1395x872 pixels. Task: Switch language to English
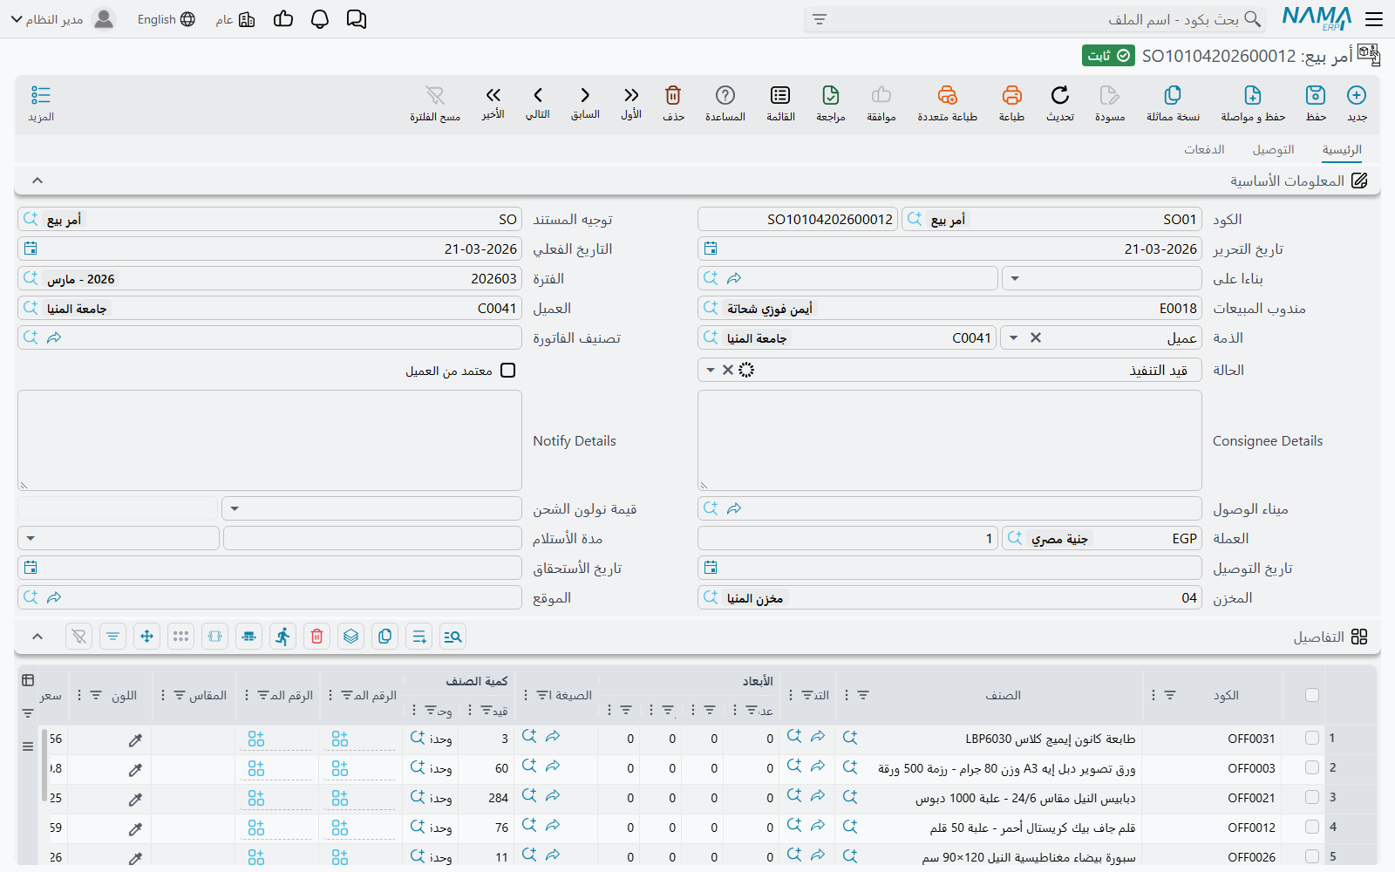pyautogui.click(x=167, y=19)
